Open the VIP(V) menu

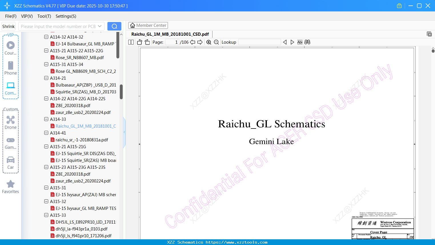click(x=27, y=16)
